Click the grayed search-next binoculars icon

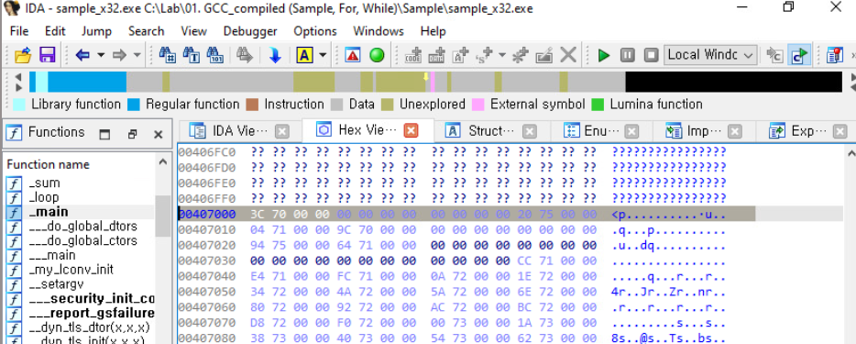click(x=245, y=55)
